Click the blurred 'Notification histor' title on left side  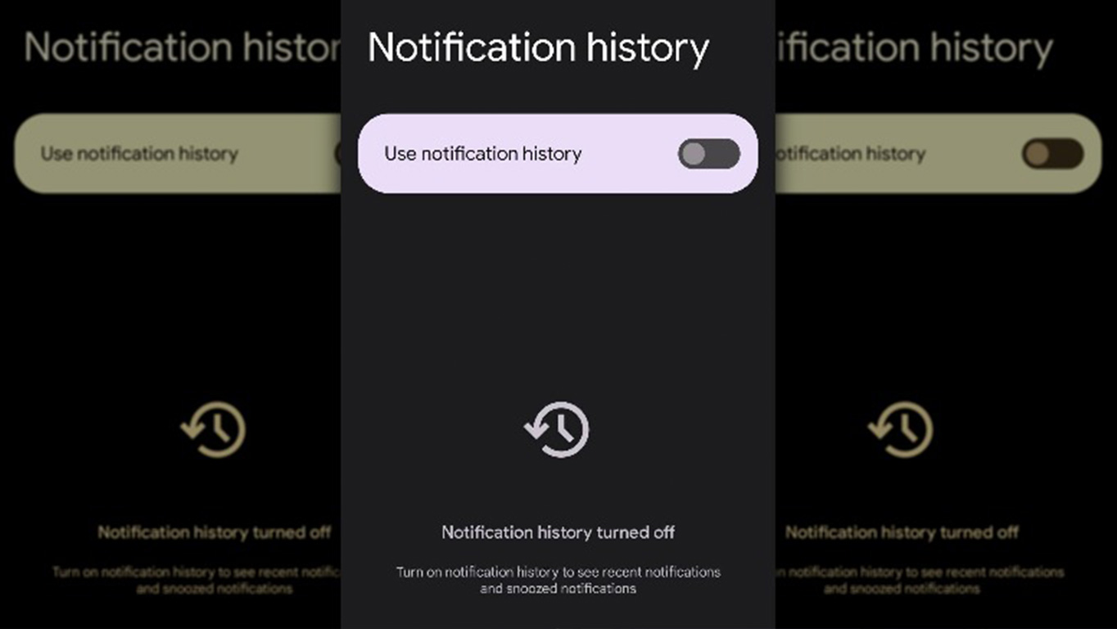click(x=183, y=48)
